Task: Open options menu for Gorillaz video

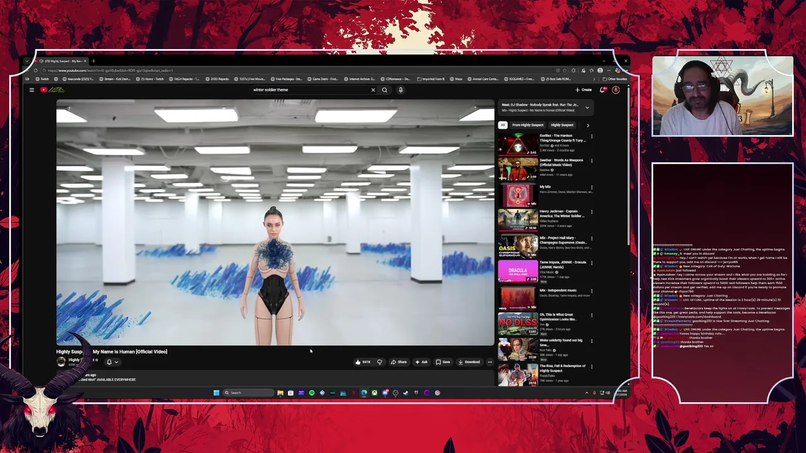Action: (x=592, y=136)
